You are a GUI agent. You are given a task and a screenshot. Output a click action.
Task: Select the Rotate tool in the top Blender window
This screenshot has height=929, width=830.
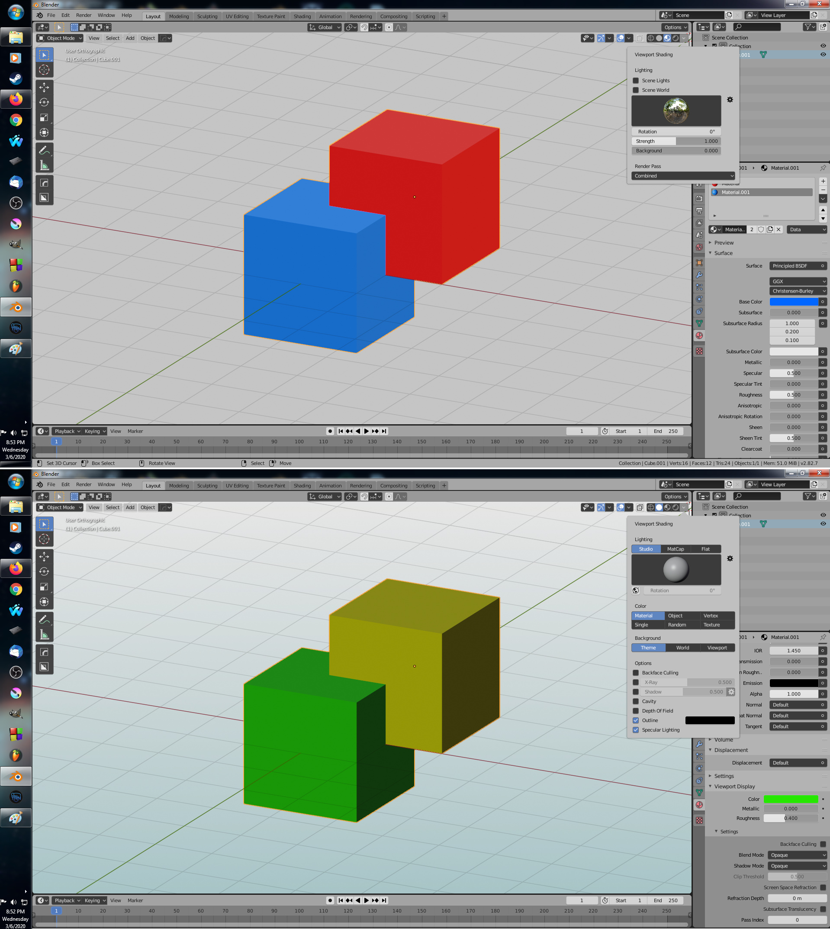[44, 102]
